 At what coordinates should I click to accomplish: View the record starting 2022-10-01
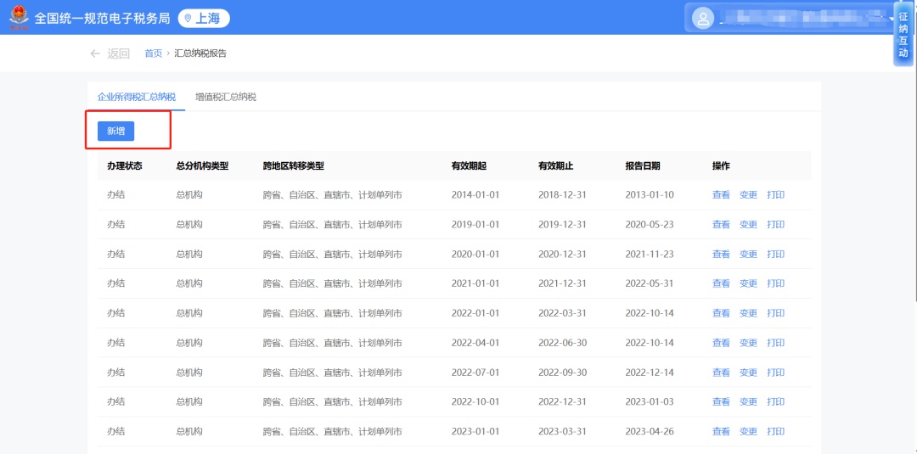pos(721,402)
